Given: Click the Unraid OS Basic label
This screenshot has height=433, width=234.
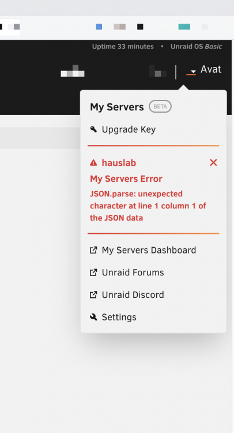Looking at the screenshot, I should click(196, 46).
